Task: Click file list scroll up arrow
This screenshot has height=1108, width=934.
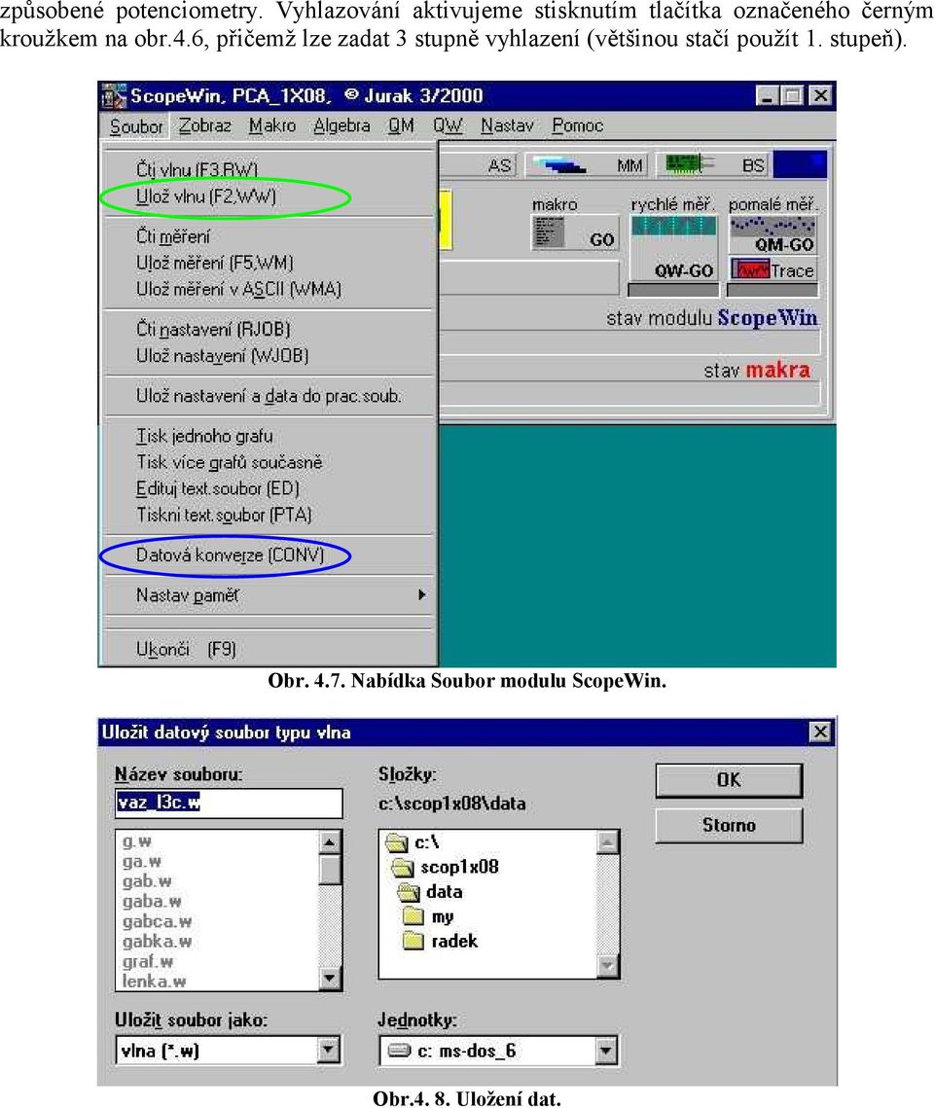Action: [329, 842]
